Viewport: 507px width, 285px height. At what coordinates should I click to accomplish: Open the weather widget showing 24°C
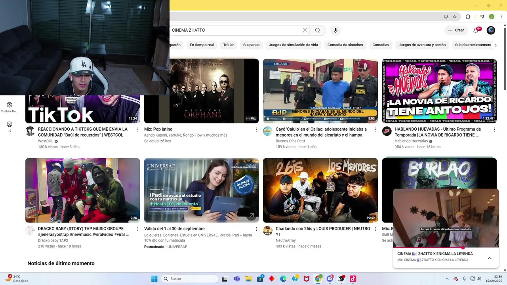click(x=17, y=279)
